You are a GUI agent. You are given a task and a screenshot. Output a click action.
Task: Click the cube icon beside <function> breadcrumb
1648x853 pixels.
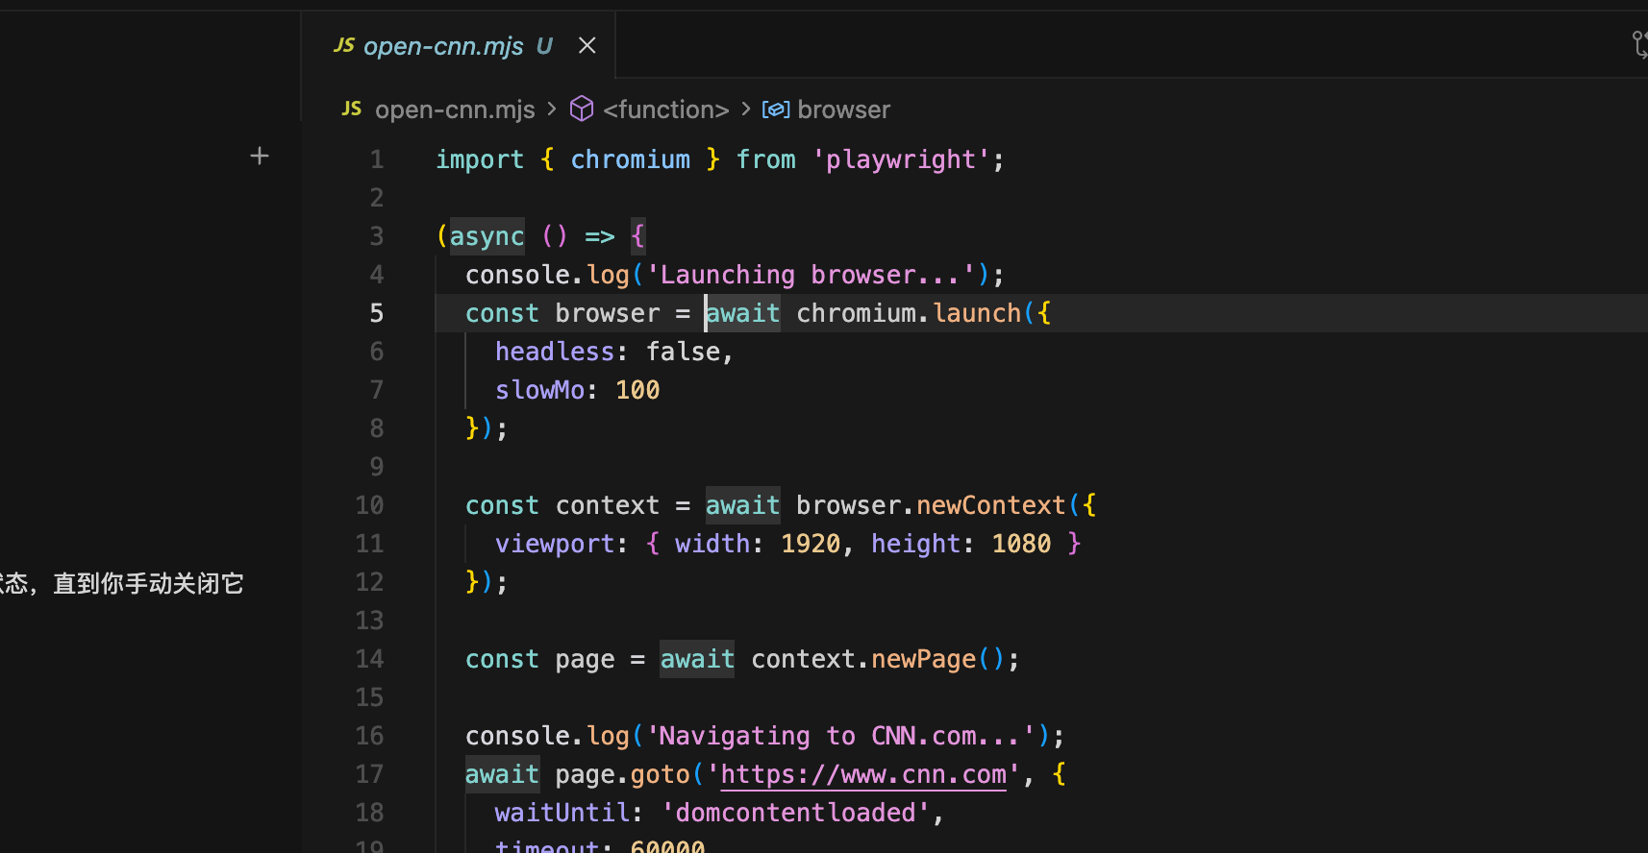click(582, 110)
